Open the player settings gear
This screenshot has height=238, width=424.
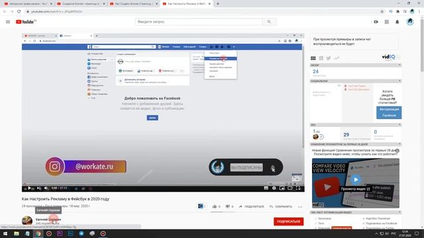click(274, 188)
